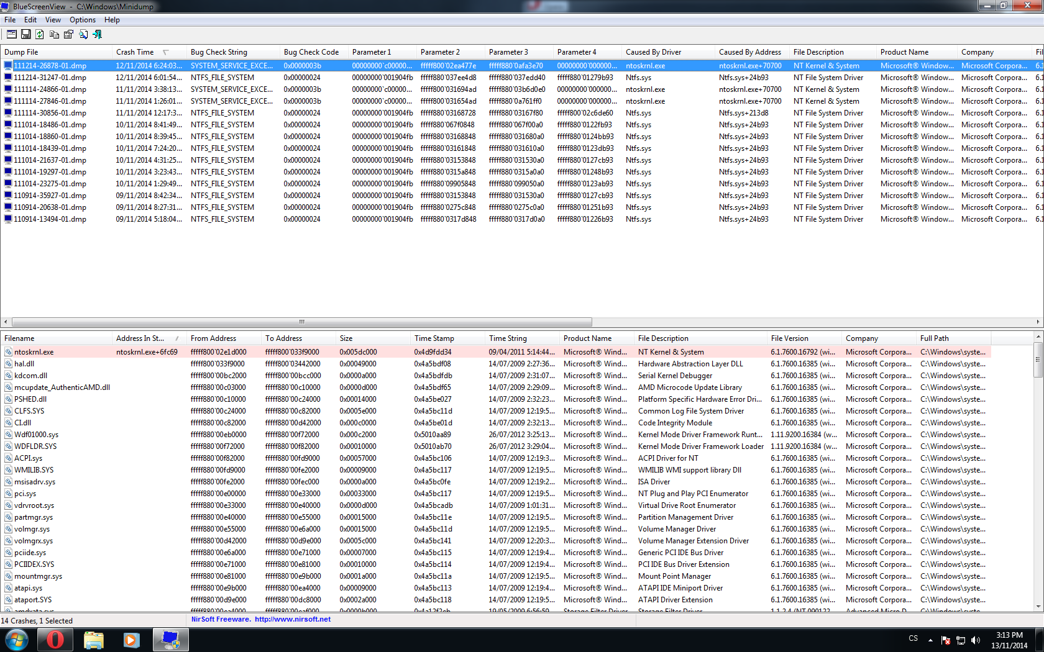
Task: Select the PCIIDEX.SYS driver row
Action: point(496,564)
